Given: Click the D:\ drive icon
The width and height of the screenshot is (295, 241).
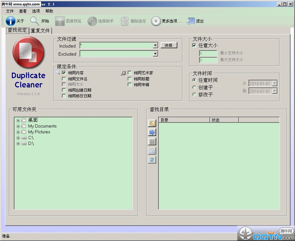Looking at the screenshot, I should [x=24, y=144].
